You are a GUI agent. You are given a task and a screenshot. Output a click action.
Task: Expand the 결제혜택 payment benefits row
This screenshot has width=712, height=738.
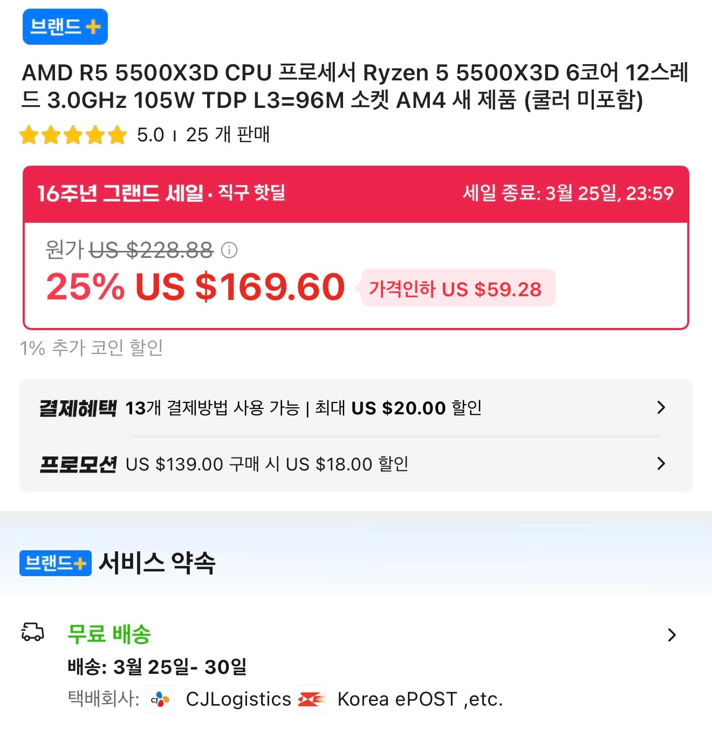[661, 407]
